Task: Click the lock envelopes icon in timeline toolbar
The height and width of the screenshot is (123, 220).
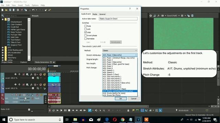Action: coord(128,110)
